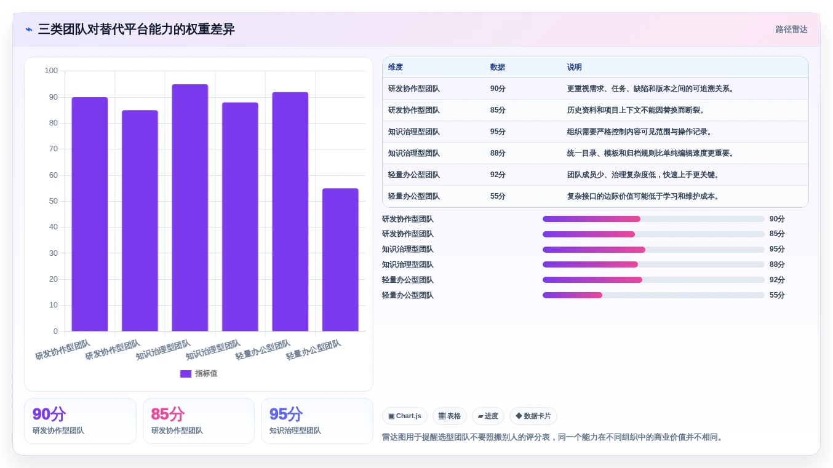Image resolution: width=833 pixels, height=468 pixels.
Task: Click 轻量办公型团队 in the table's 55分 row
Action: [x=414, y=197]
